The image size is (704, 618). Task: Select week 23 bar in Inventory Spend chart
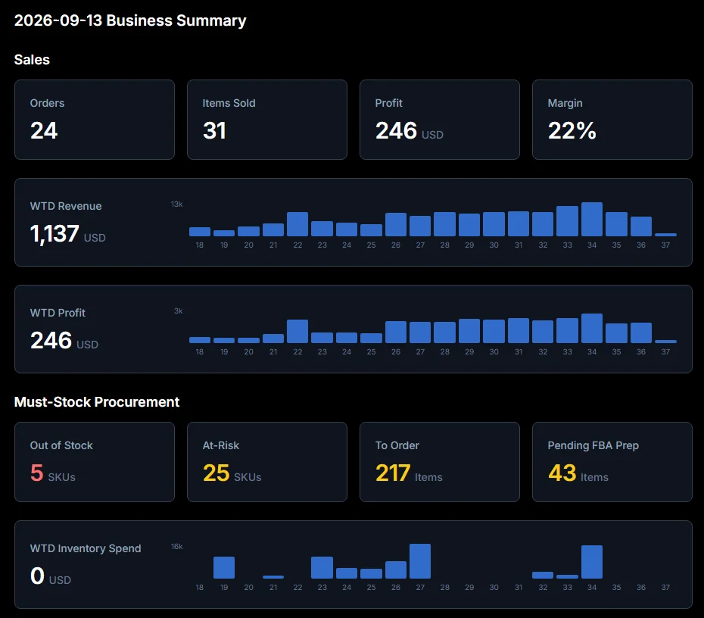click(322, 568)
